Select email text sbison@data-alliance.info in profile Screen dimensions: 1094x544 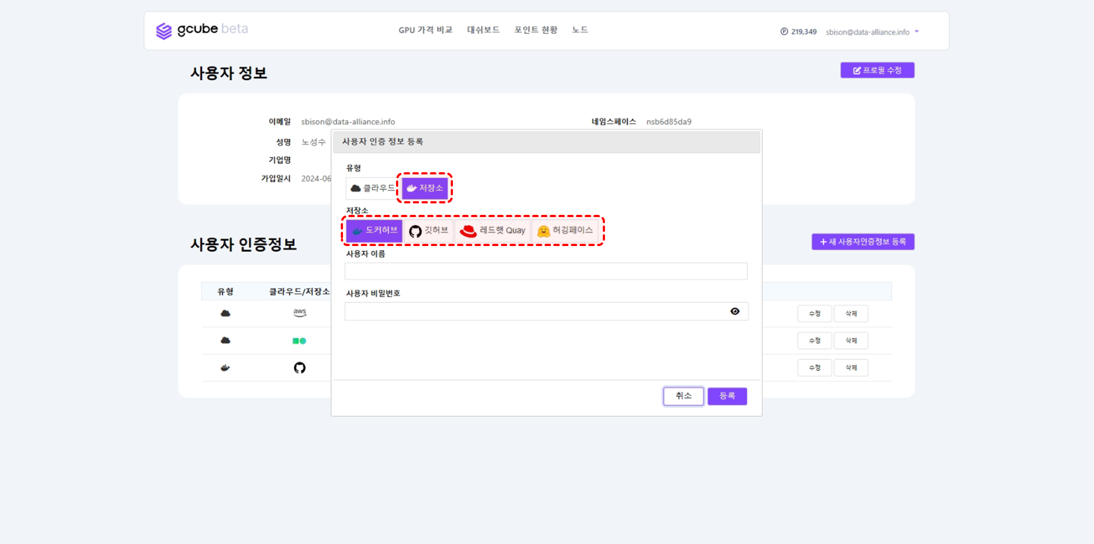click(348, 122)
